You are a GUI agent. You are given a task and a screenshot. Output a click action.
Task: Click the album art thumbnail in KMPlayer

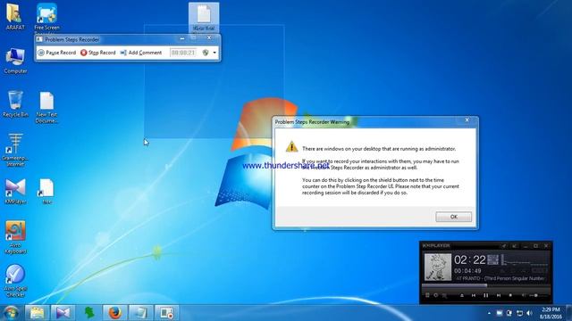(x=438, y=267)
